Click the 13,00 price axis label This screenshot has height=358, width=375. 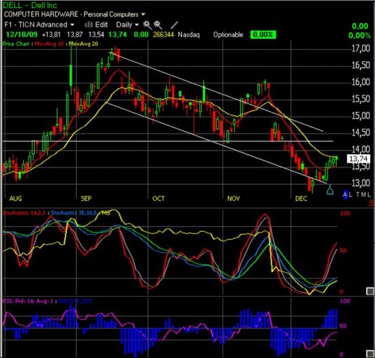[x=361, y=183]
